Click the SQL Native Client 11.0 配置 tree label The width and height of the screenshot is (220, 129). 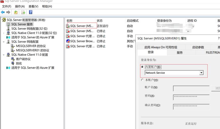click(x=30, y=55)
